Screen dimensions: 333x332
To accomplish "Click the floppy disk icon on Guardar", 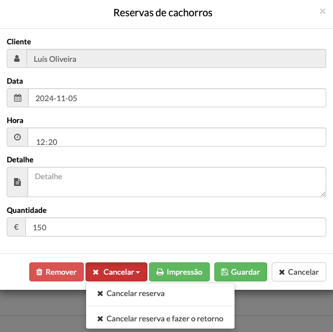I will coord(224,272).
